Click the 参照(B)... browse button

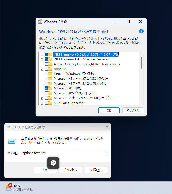96,170
